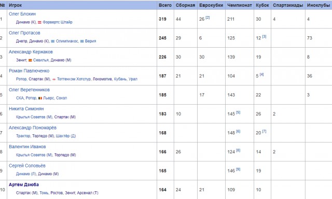Screen dimensions: 332x199
Task: Open Тоттенхэм Хотспур club link
Action: click(x=74, y=79)
